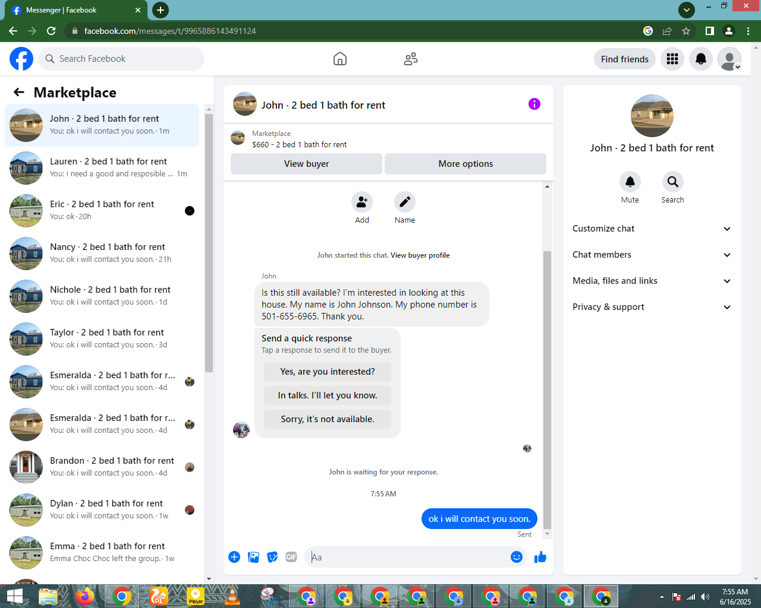761x608 pixels.
Task: Share this page from address bar
Action: (667, 31)
